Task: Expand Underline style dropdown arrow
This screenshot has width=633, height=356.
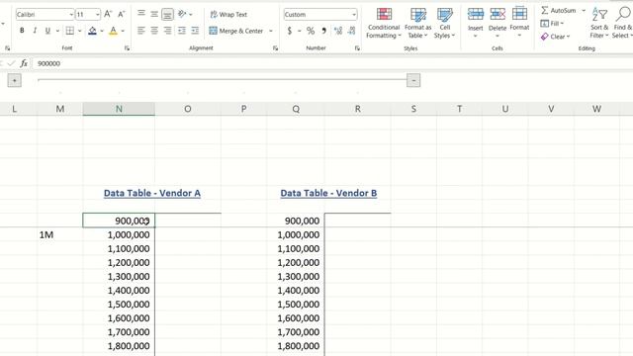Action: [57, 31]
